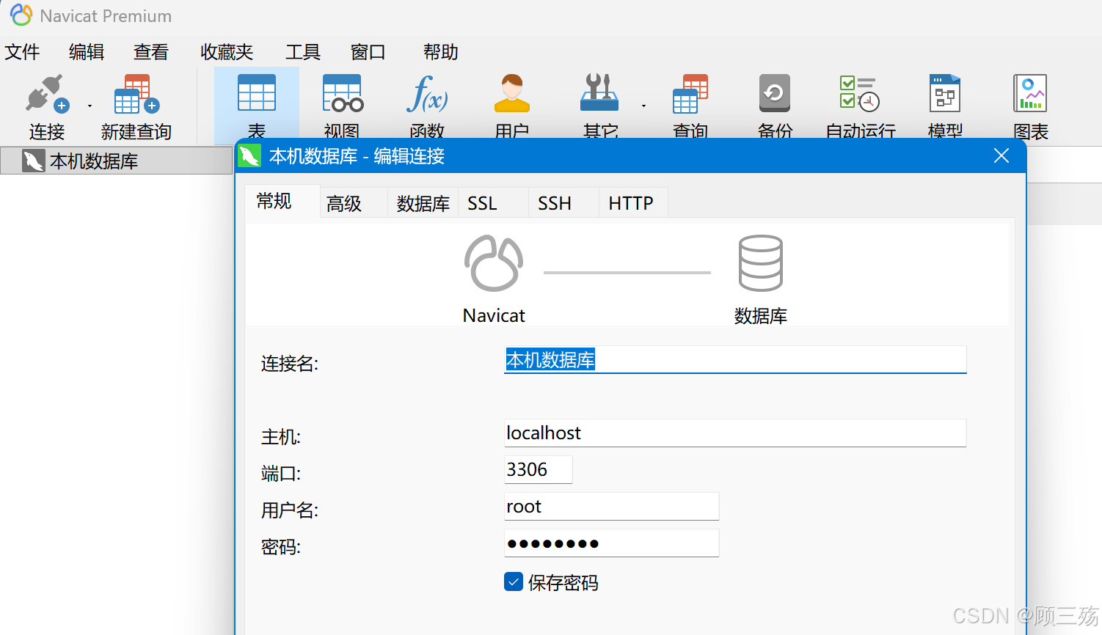The height and width of the screenshot is (635, 1102).
Task: Click the Automation (自动运行) icon
Action: [860, 93]
